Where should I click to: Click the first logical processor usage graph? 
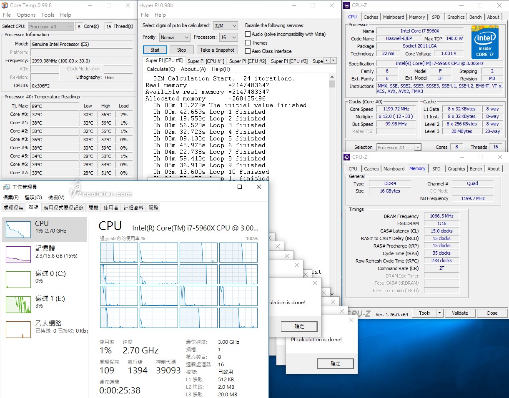[119, 253]
